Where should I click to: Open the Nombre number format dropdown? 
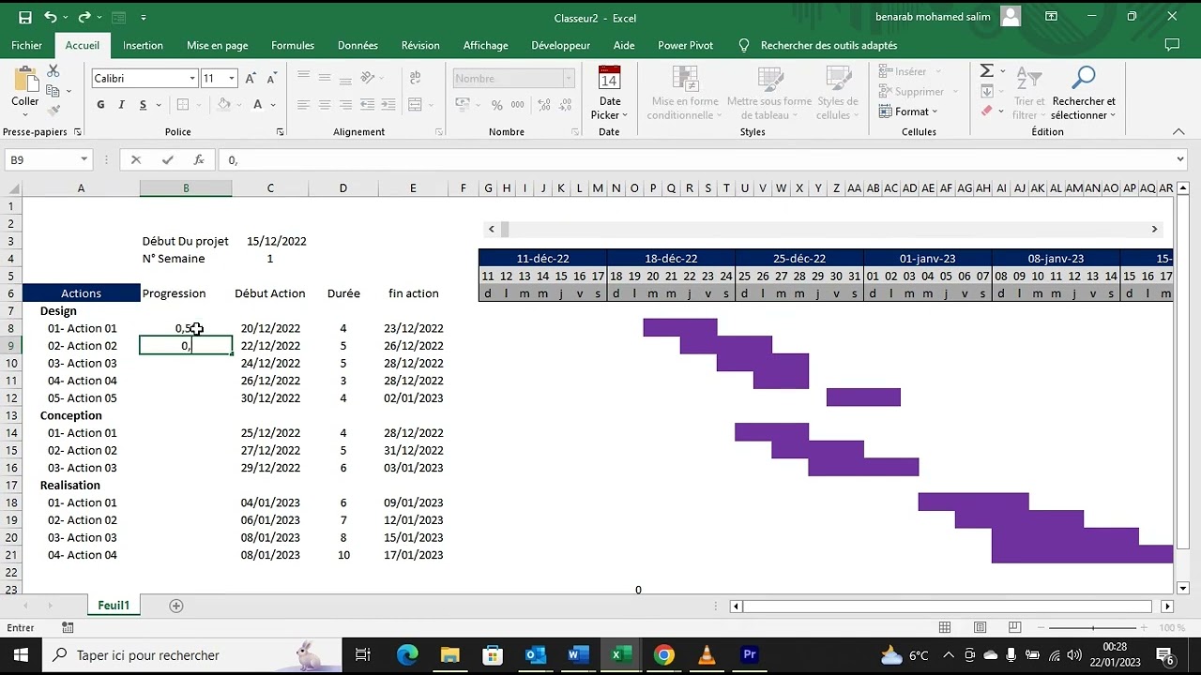tap(569, 79)
